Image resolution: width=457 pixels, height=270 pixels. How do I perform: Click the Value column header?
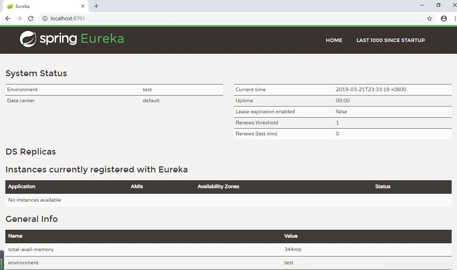(291, 236)
